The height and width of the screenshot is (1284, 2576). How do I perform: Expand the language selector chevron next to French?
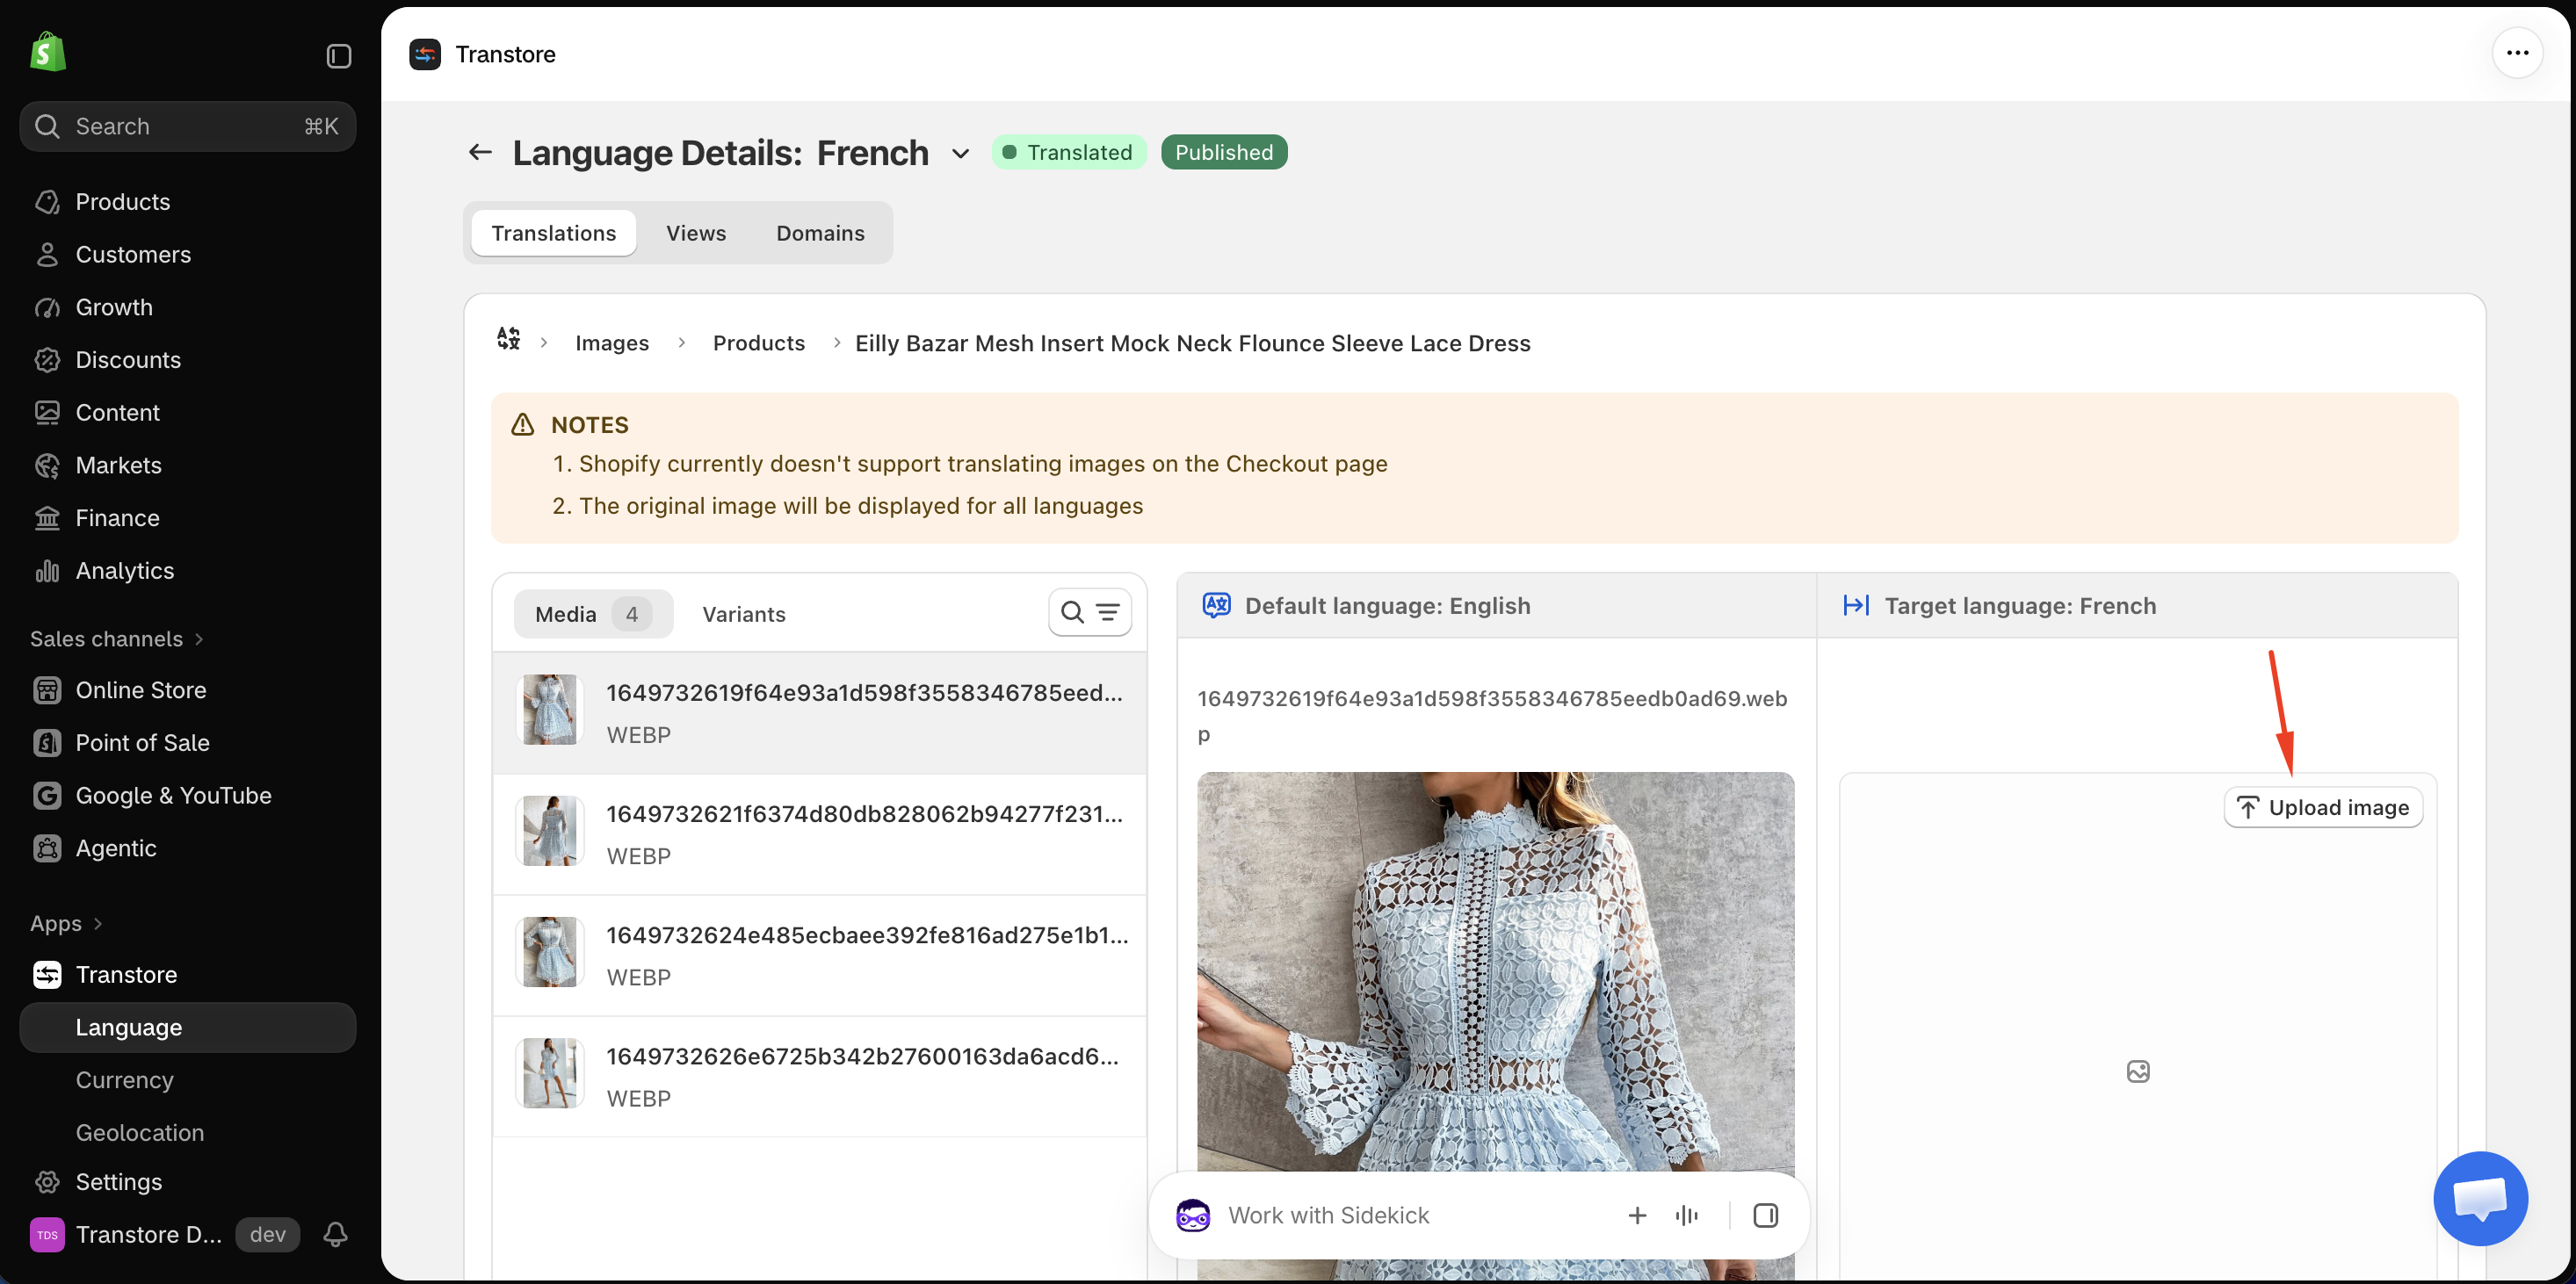960,153
